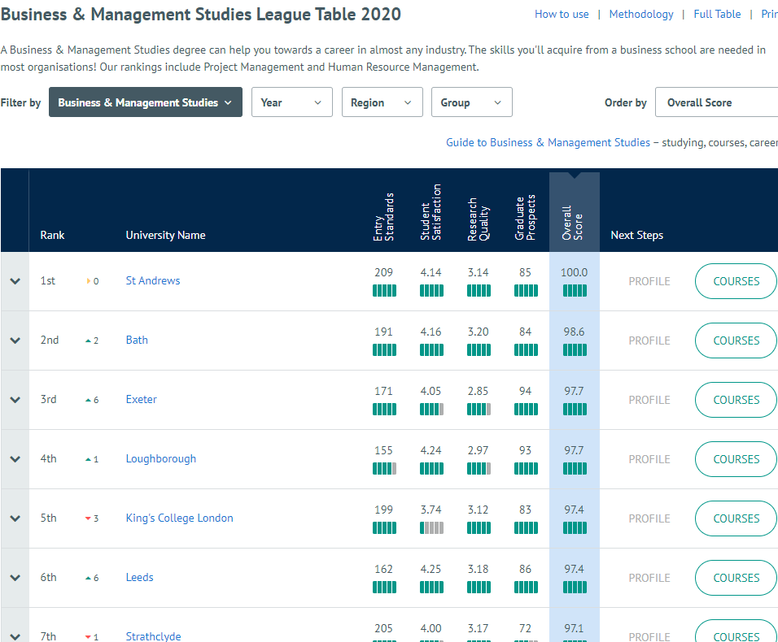The width and height of the screenshot is (778, 642).
Task: Open the Strathclyde university link
Action: [153, 636]
